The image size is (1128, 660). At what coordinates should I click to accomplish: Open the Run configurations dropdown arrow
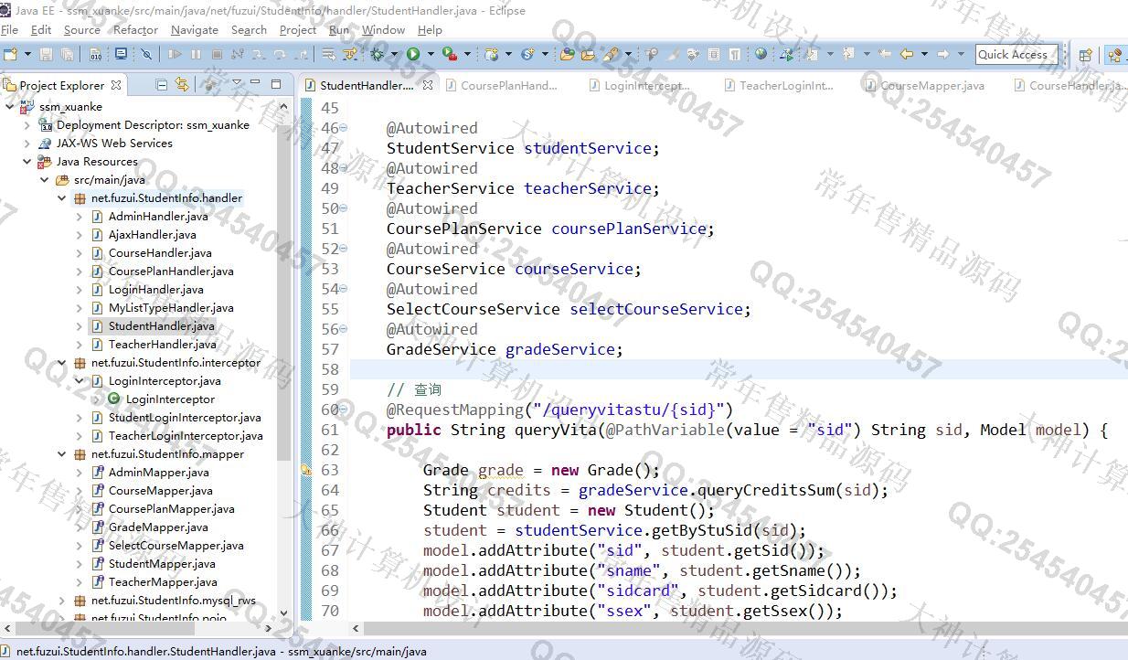[x=430, y=55]
